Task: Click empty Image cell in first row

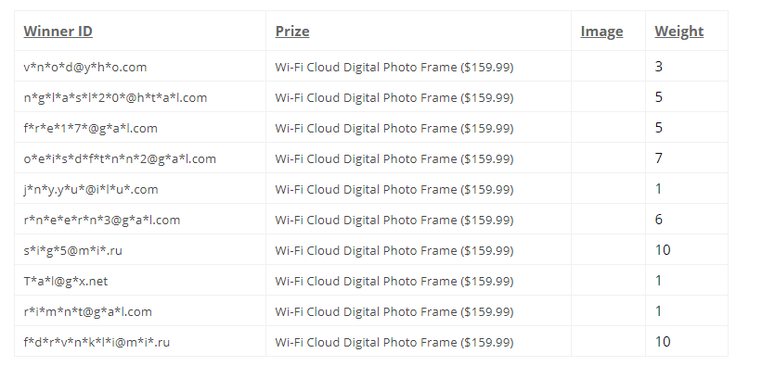Action: click(x=608, y=66)
